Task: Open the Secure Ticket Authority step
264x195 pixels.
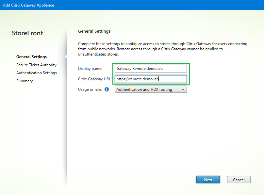Action: (x=36, y=65)
